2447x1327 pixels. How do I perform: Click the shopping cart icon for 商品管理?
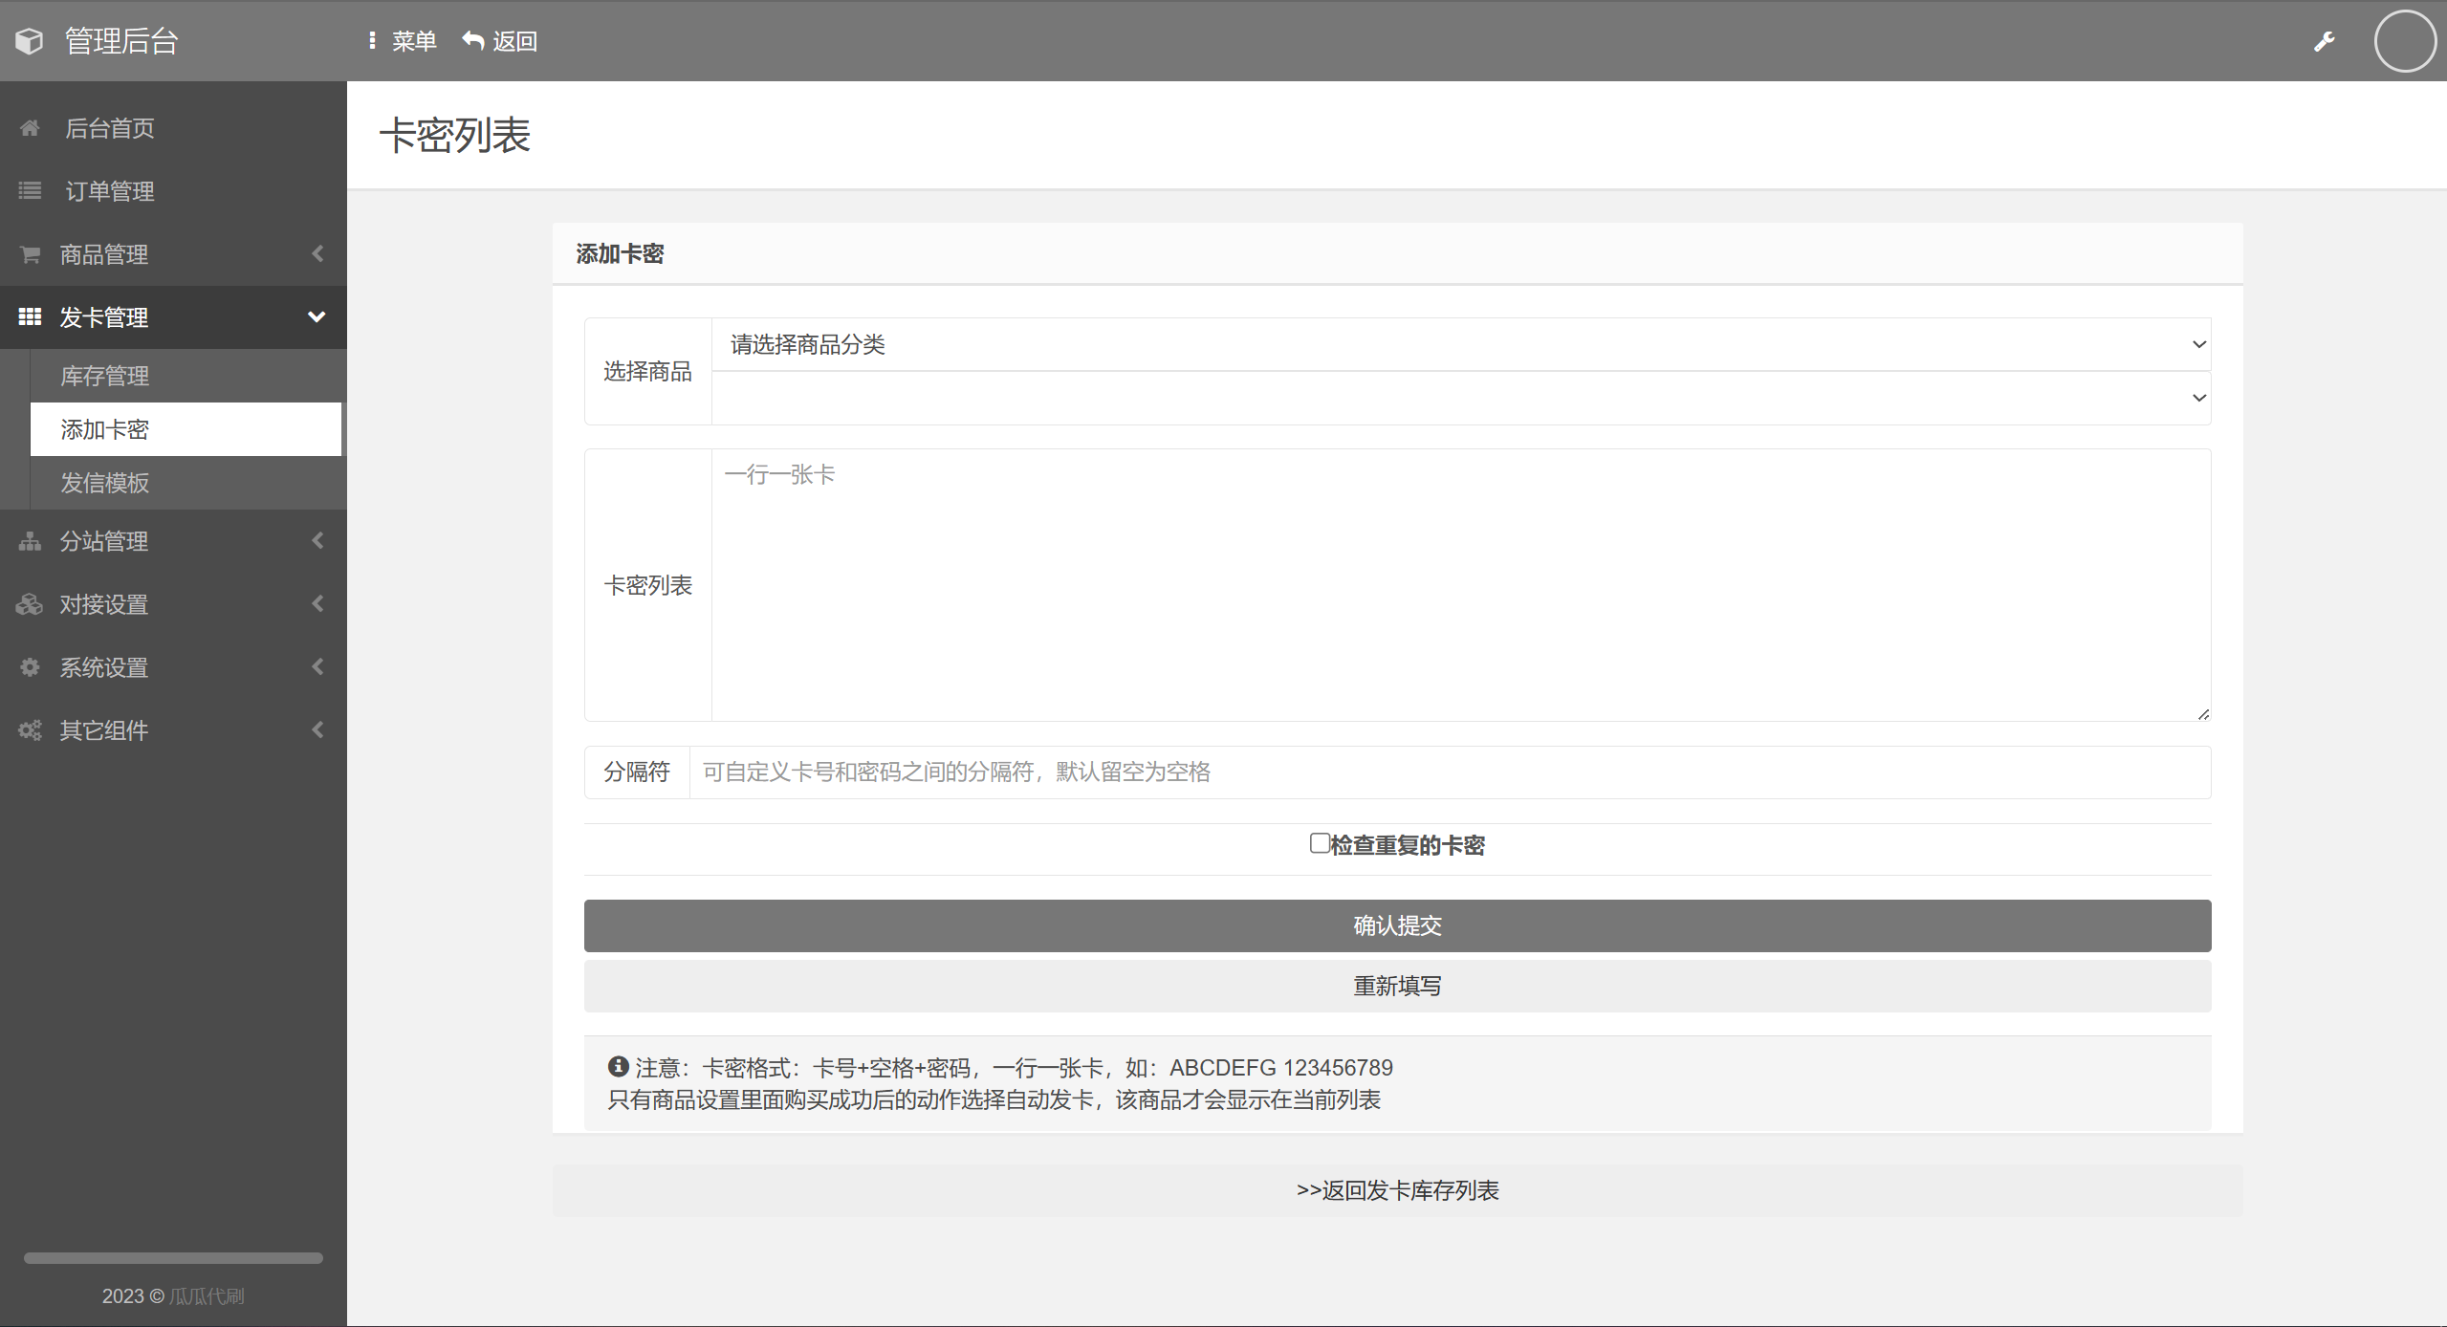30,254
